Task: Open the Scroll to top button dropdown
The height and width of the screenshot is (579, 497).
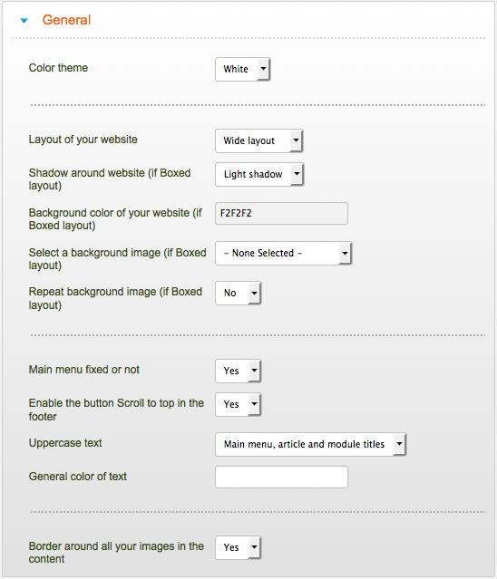Action: click(238, 404)
